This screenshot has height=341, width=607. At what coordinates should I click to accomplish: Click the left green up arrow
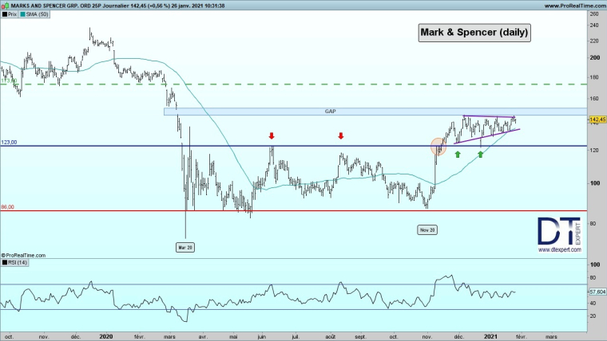pos(458,154)
